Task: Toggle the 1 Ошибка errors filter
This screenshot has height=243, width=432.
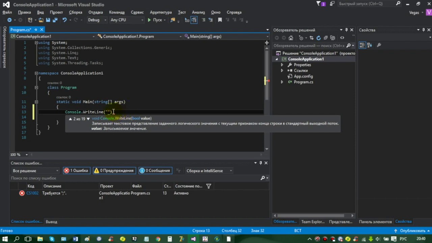Action: pos(76,170)
